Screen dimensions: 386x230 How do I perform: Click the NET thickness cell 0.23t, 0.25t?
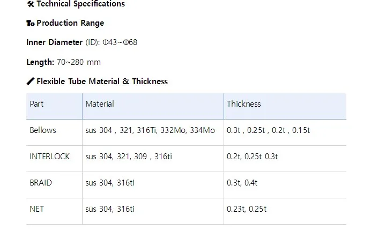coord(247,209)
